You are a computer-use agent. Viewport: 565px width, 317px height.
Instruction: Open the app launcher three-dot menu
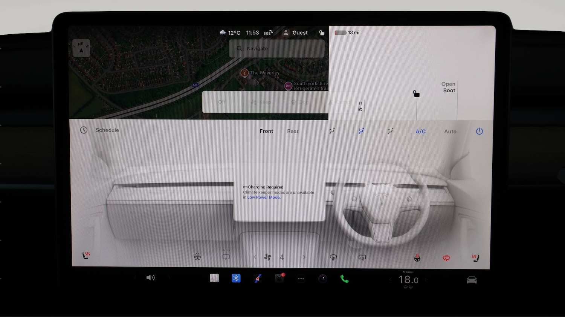[x=301, y=278]
